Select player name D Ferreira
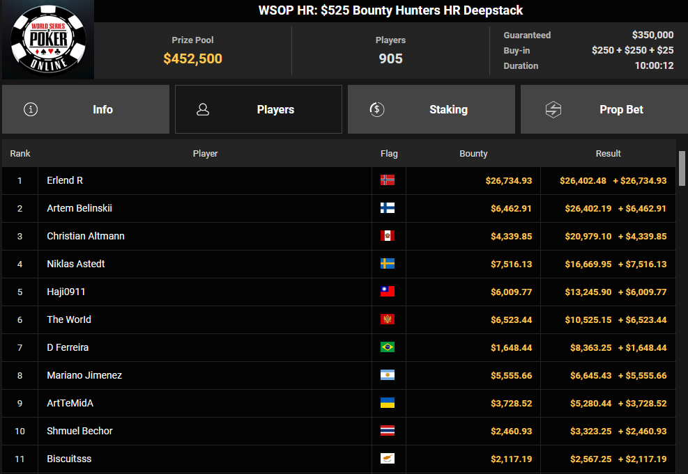This screenshot has height=474, width=688. 68,347
